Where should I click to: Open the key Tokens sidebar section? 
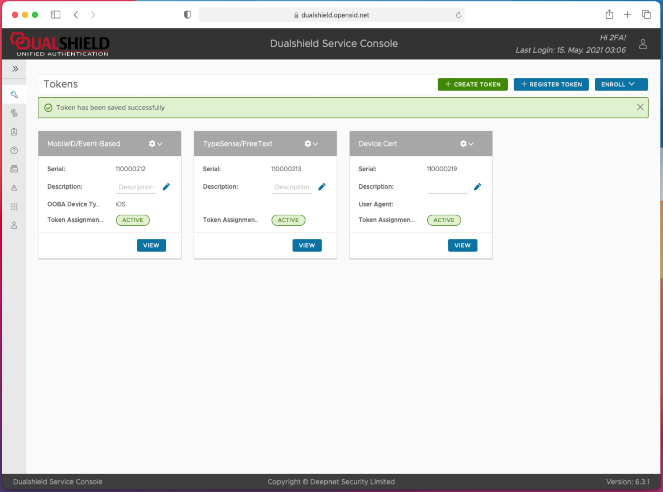14,95
